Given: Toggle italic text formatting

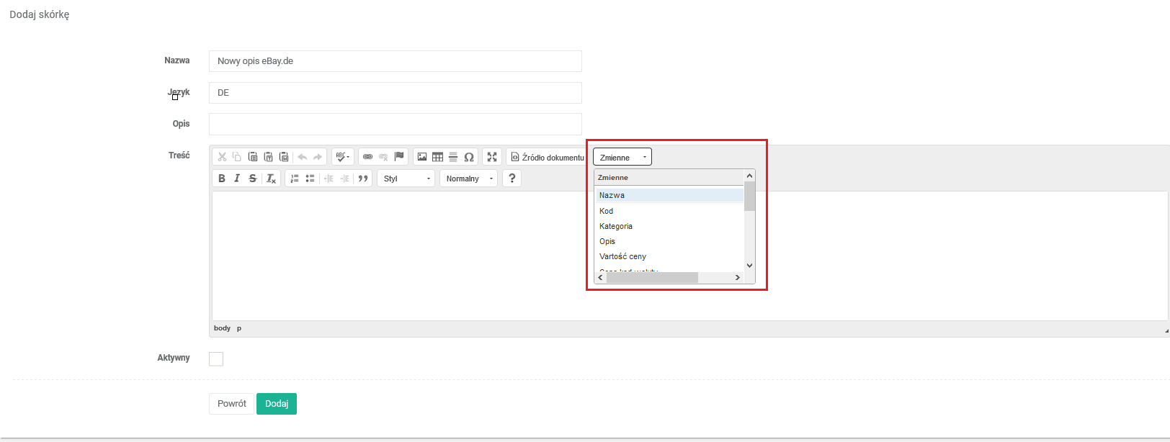Looking at the screenshot, I should click(237, 179).
